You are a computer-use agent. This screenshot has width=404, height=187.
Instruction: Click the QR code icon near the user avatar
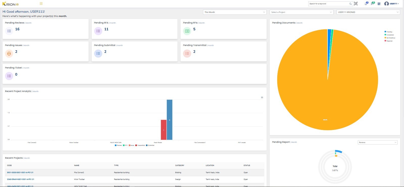pos(379,4)
